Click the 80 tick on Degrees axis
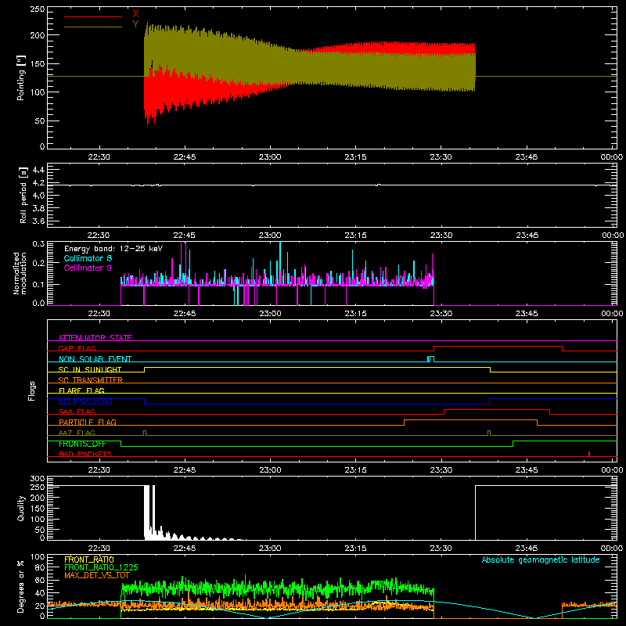 40,567
